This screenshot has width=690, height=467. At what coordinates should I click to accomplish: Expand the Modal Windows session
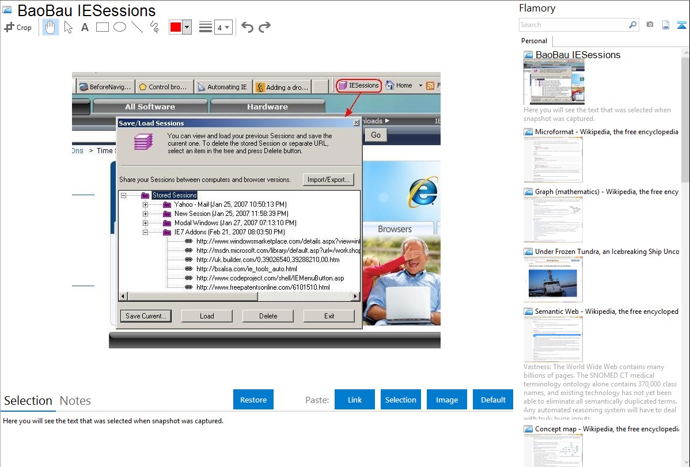pyautogui.click(x=145, y=223)
